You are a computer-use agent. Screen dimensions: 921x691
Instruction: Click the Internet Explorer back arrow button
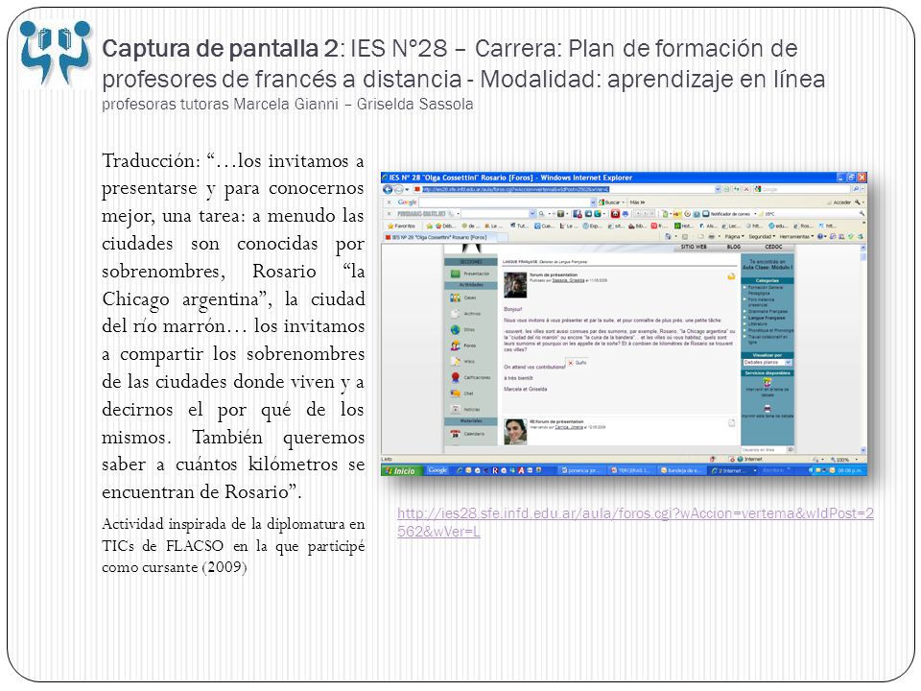coord(388,189)
